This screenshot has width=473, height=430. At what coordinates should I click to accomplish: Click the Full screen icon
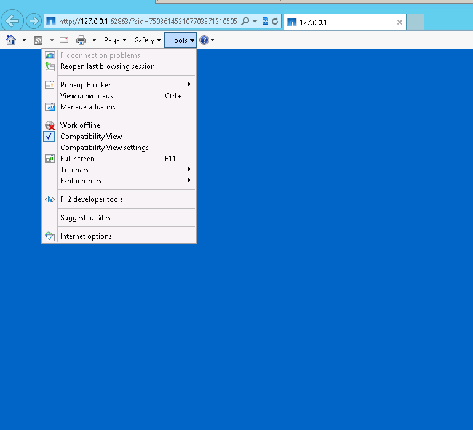(x=50, y=159)
